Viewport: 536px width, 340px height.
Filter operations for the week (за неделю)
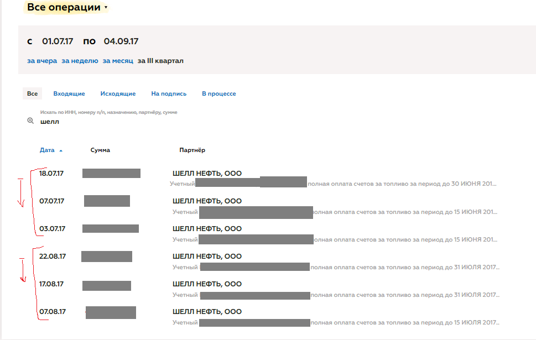tap(80, 61)
